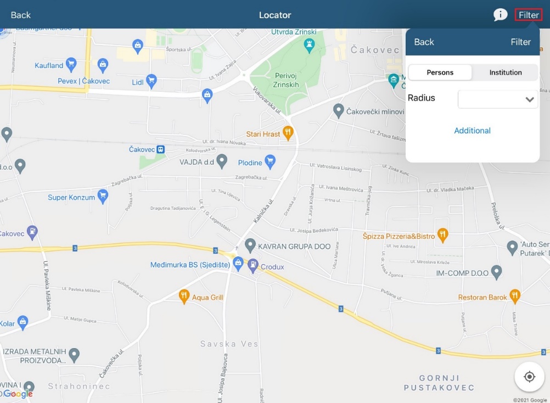Tap the Plodine shopping cart marker
The image size is (550, 403).
[x=270, y=162]
